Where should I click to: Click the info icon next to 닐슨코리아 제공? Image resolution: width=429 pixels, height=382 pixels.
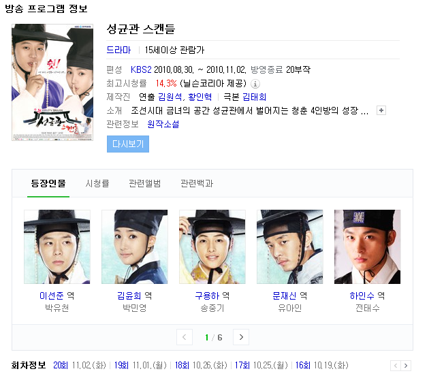255,84
